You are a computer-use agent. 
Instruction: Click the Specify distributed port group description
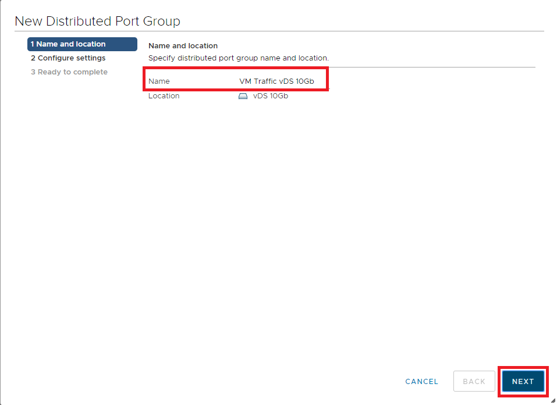(x=238, y=58)
